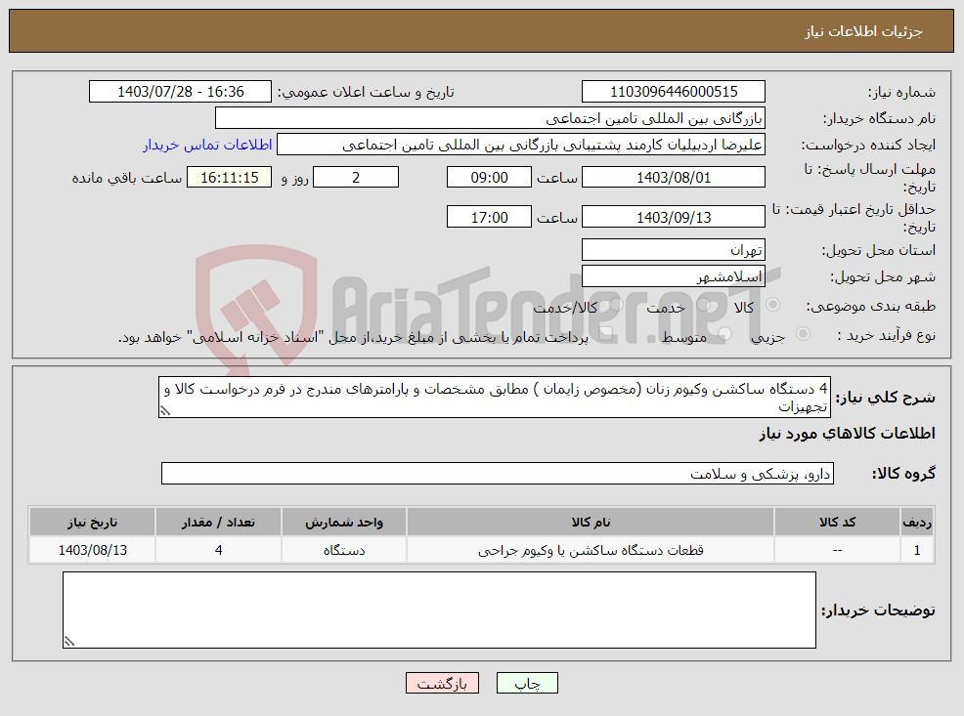Image resolution: width=964 pixels, height=716 pixels.
Task: Click the کد کالا column header
Action: tap(837, 522)
